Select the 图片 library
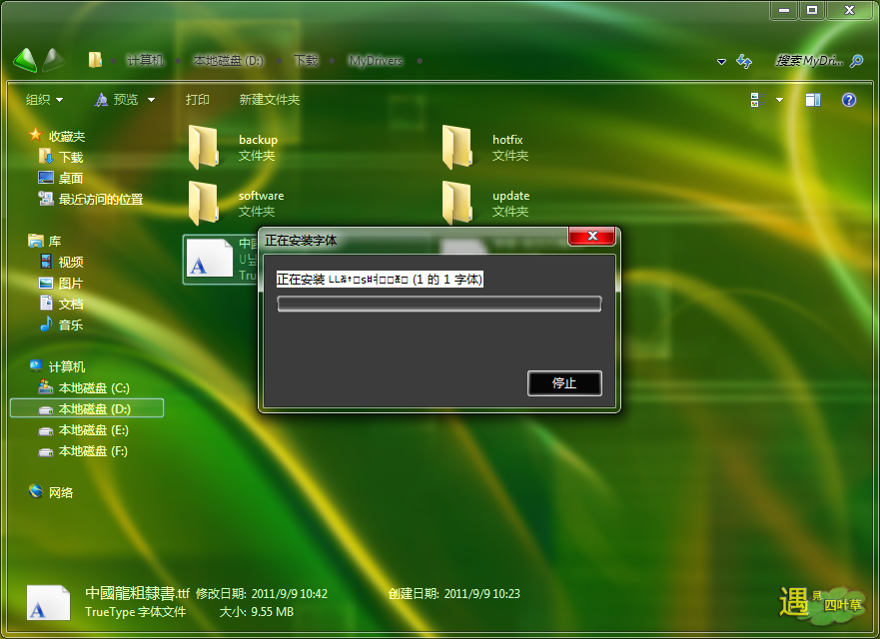 71,284
